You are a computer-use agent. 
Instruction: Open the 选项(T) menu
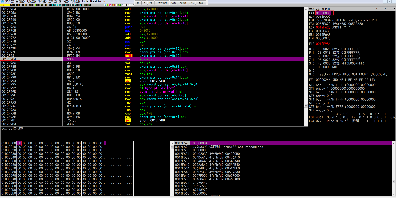pyautogui.click(x=52, y=2)
